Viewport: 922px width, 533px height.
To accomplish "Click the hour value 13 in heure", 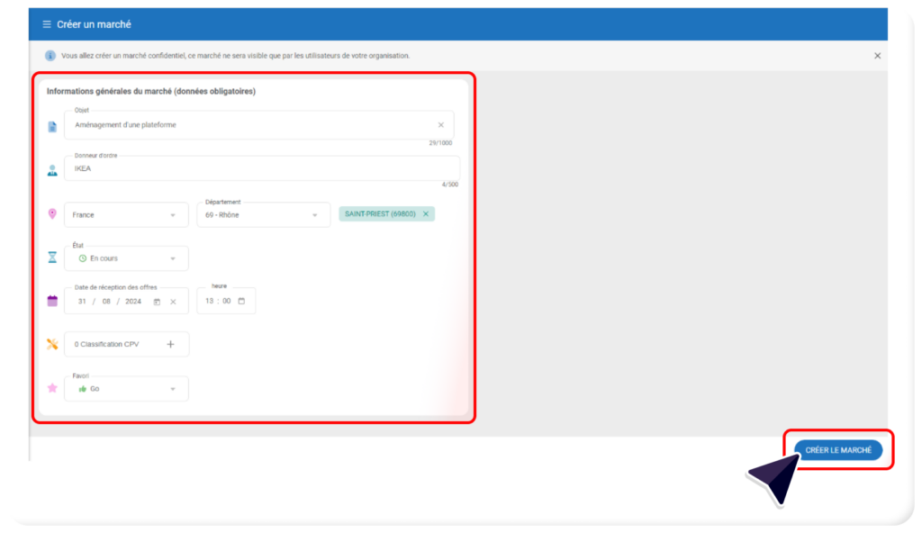I will pyautogui.click(x=210, y=302).
